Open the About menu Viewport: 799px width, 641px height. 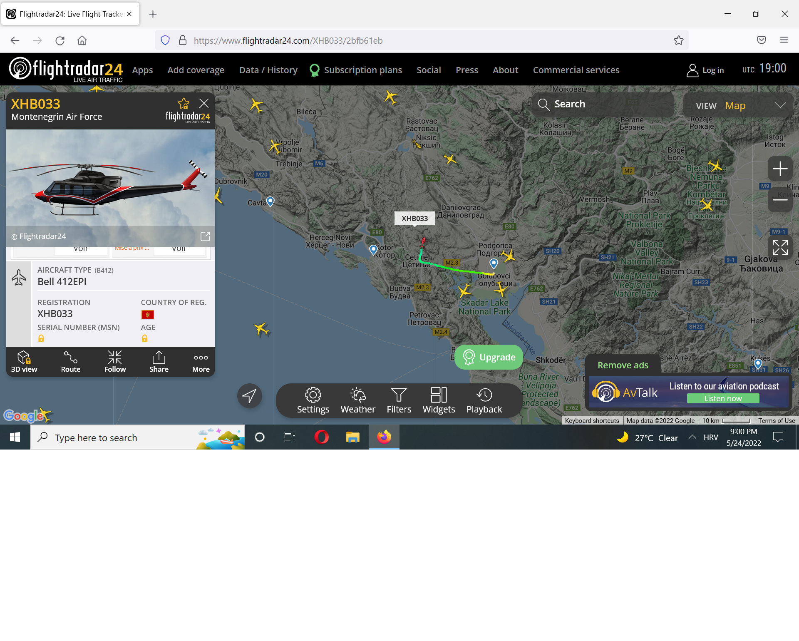point(506,70)
